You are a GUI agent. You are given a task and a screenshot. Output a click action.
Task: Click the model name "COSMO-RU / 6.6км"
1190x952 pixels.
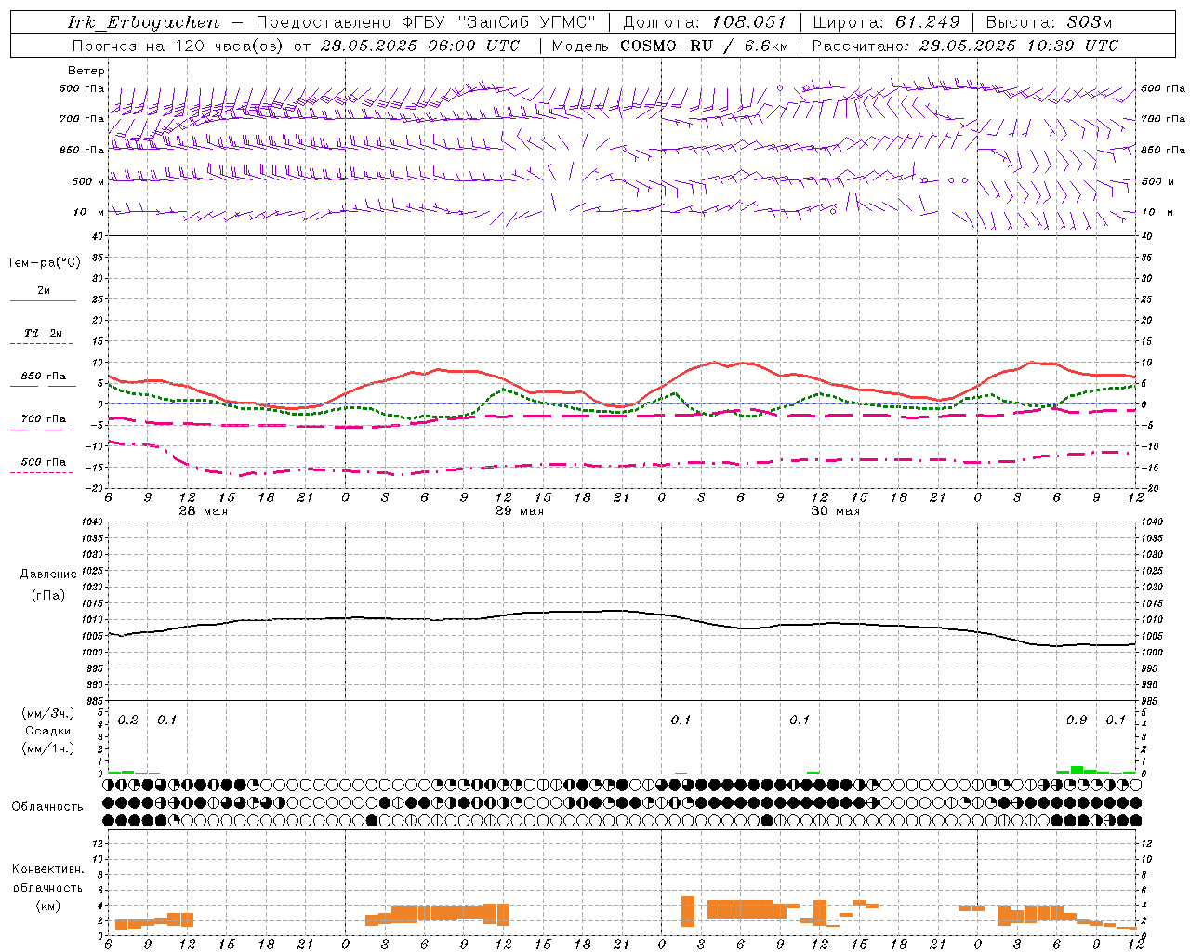pyautogui.click(x=705, y=46)
